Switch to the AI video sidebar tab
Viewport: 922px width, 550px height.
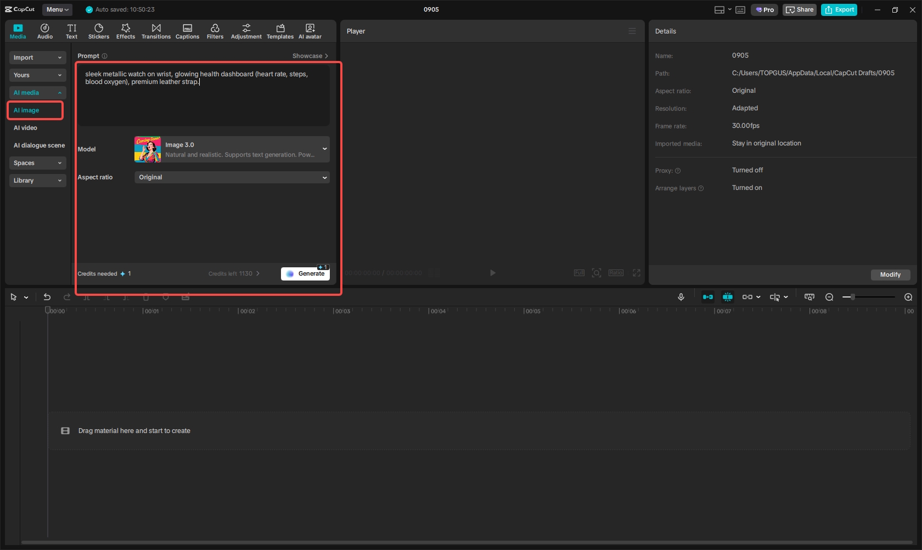(26, 127)
